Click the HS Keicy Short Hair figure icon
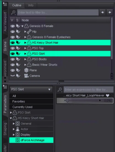115x152 pixels. (x=29, y=43)
